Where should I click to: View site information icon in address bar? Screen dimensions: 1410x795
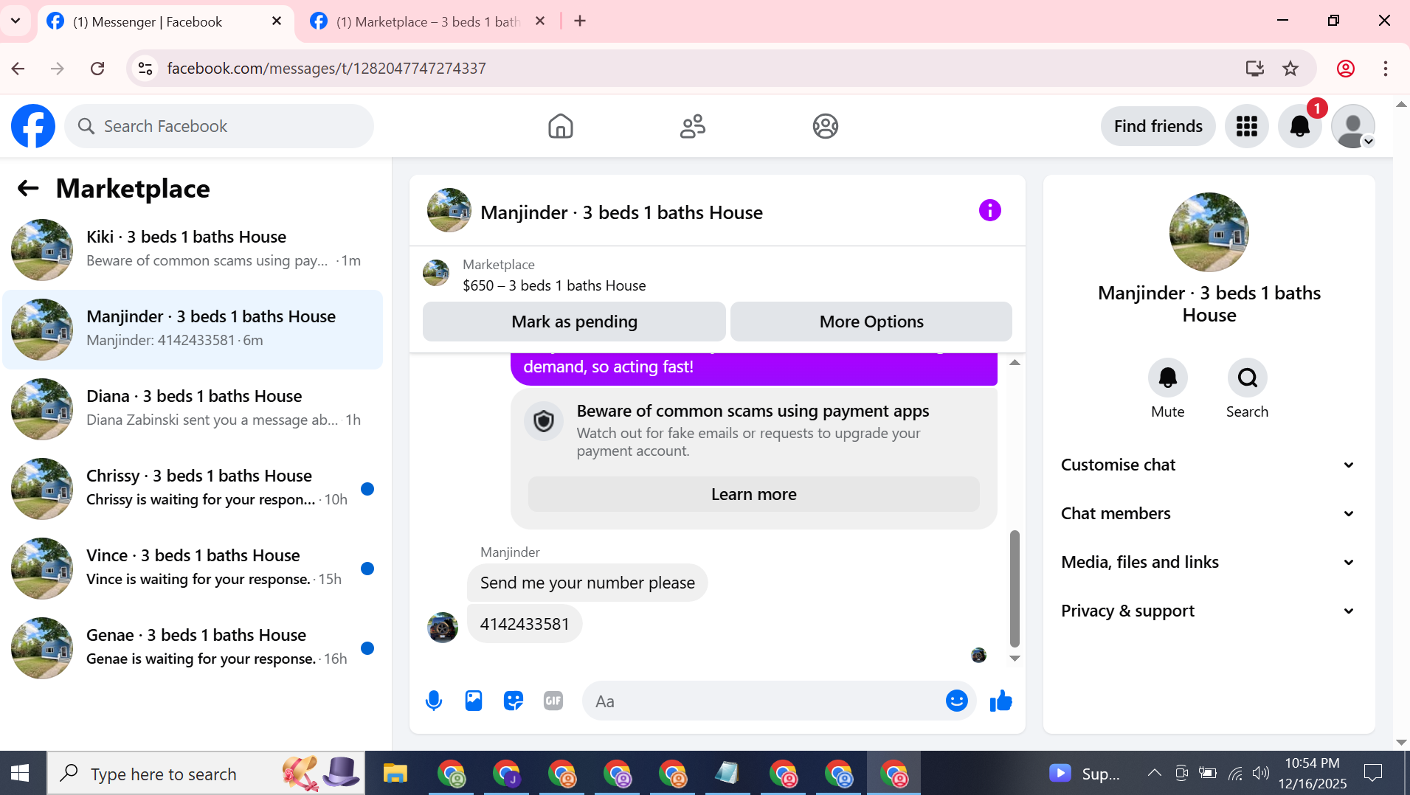(145, 69)
